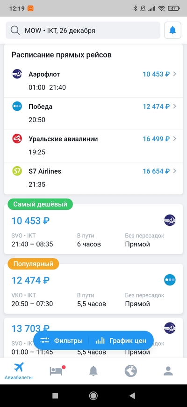This screenshot has width=187, height=407.
Task: Tap the price alert bell icon beside search
Action: click(173, 31)
